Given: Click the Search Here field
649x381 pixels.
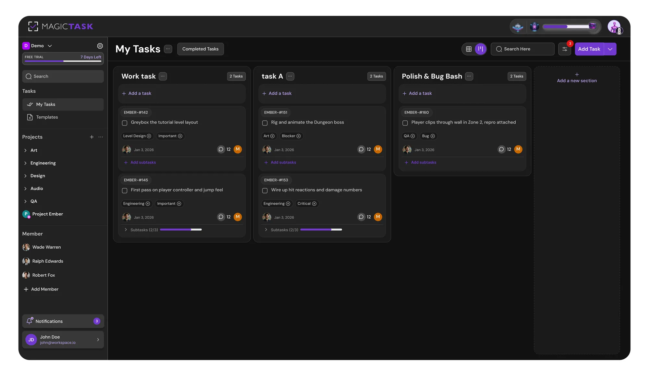Looking at the screenshot, I should [522, 49].
